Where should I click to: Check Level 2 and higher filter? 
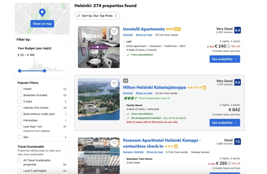coord(20,171)
